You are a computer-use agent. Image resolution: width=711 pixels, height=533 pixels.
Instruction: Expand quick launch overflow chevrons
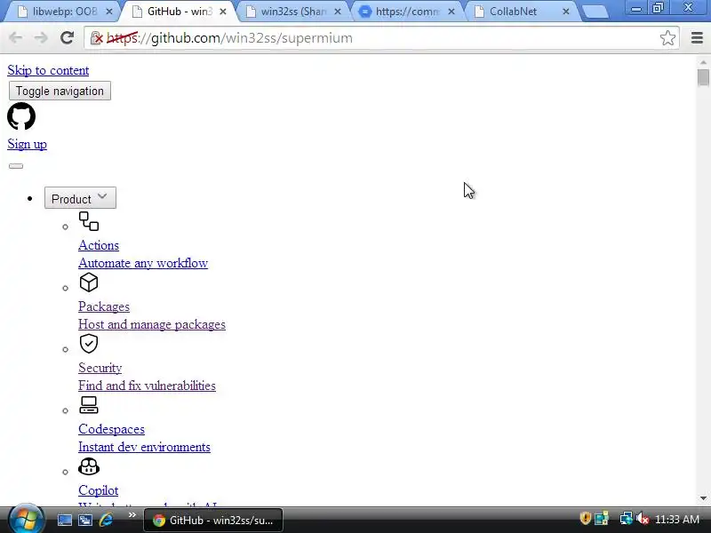click(x=132, y=515)
